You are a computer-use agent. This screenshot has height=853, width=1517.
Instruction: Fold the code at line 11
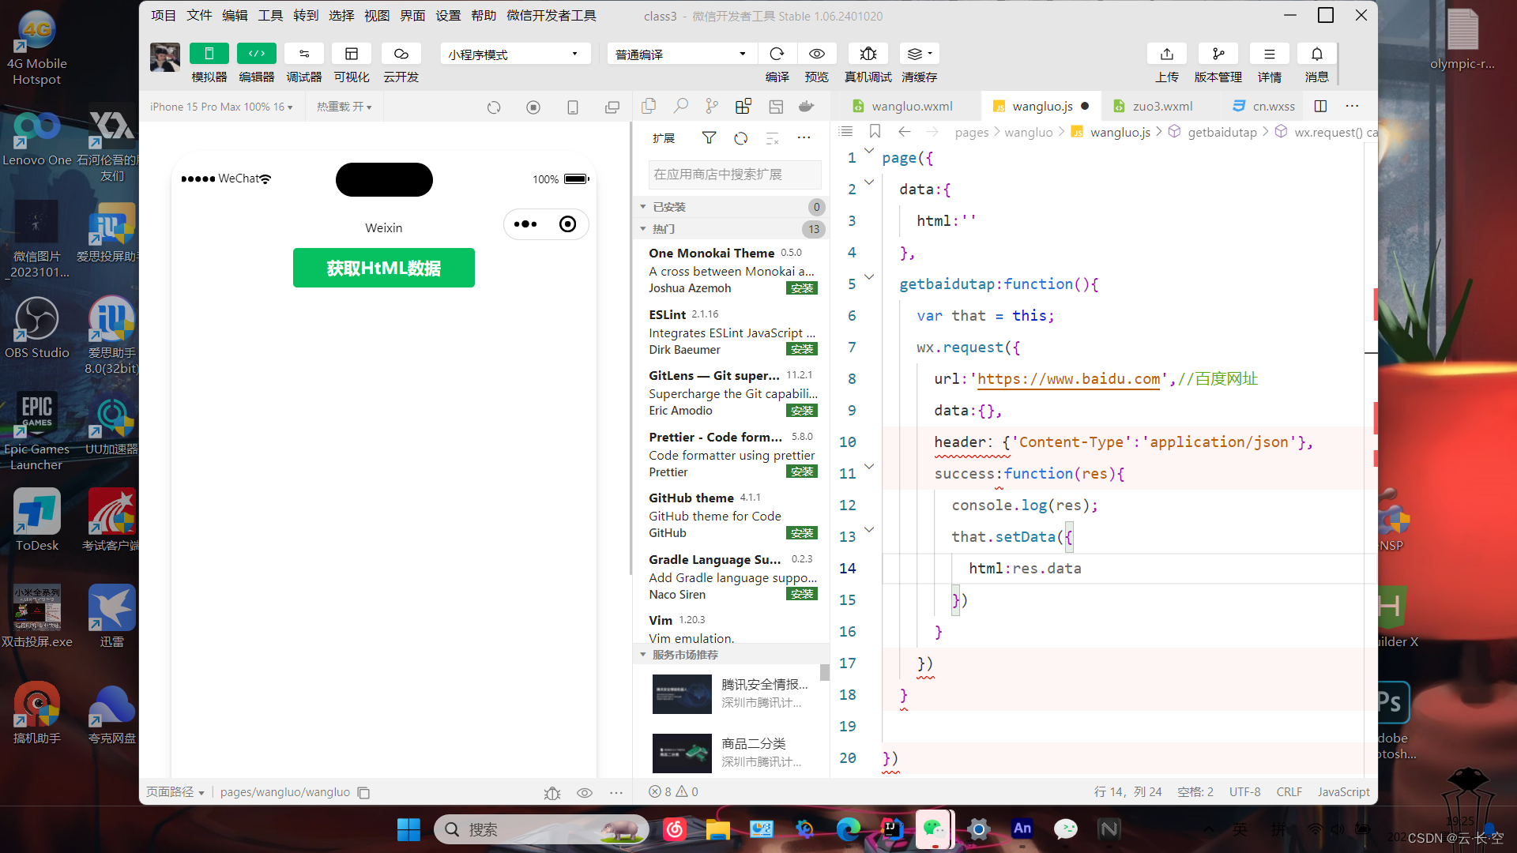[869, 467]
